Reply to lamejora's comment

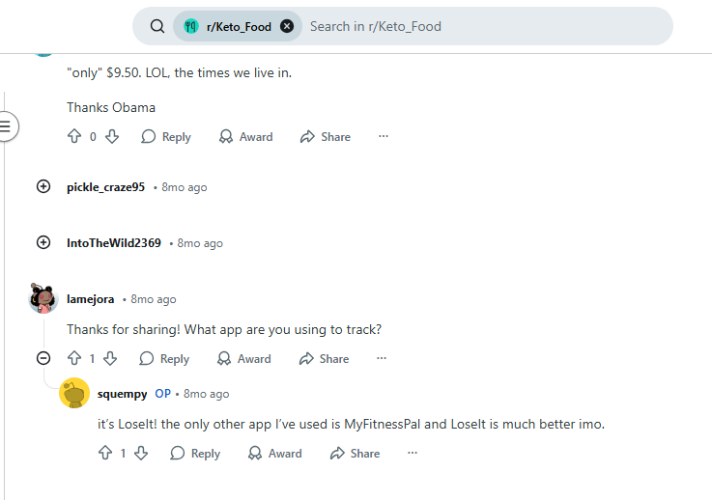164,359
